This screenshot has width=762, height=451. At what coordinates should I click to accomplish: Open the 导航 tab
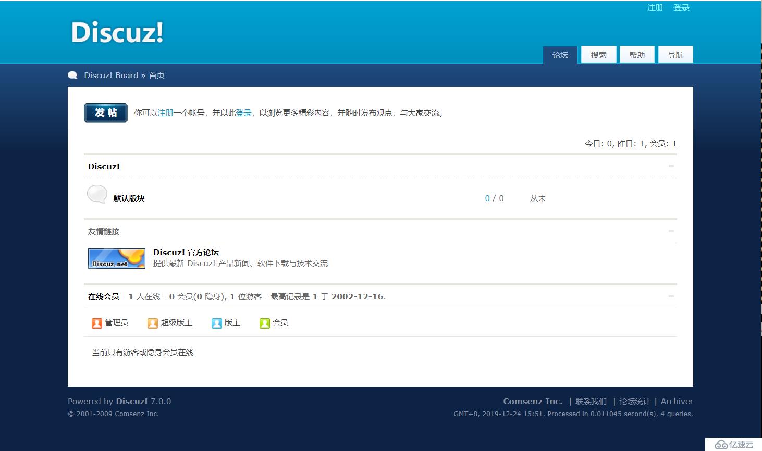click(x=675, y=55)
